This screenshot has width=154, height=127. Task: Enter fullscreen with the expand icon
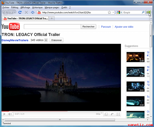[x=118, y=114]
